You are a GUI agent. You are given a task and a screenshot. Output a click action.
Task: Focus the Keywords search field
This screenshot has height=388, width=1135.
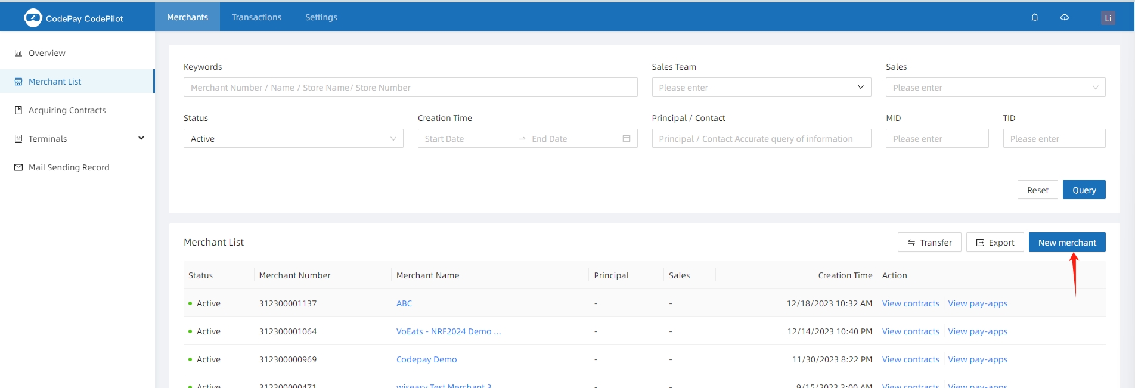(411, 87)
